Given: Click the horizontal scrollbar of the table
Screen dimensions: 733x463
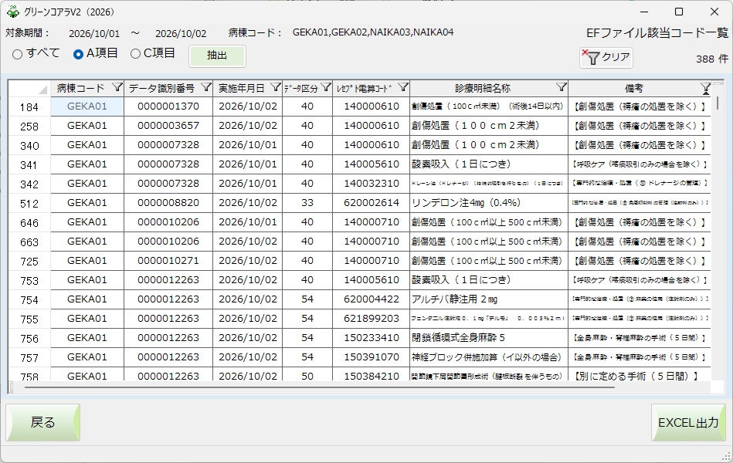Looking at the screenshot, I should tap(319, 387).
